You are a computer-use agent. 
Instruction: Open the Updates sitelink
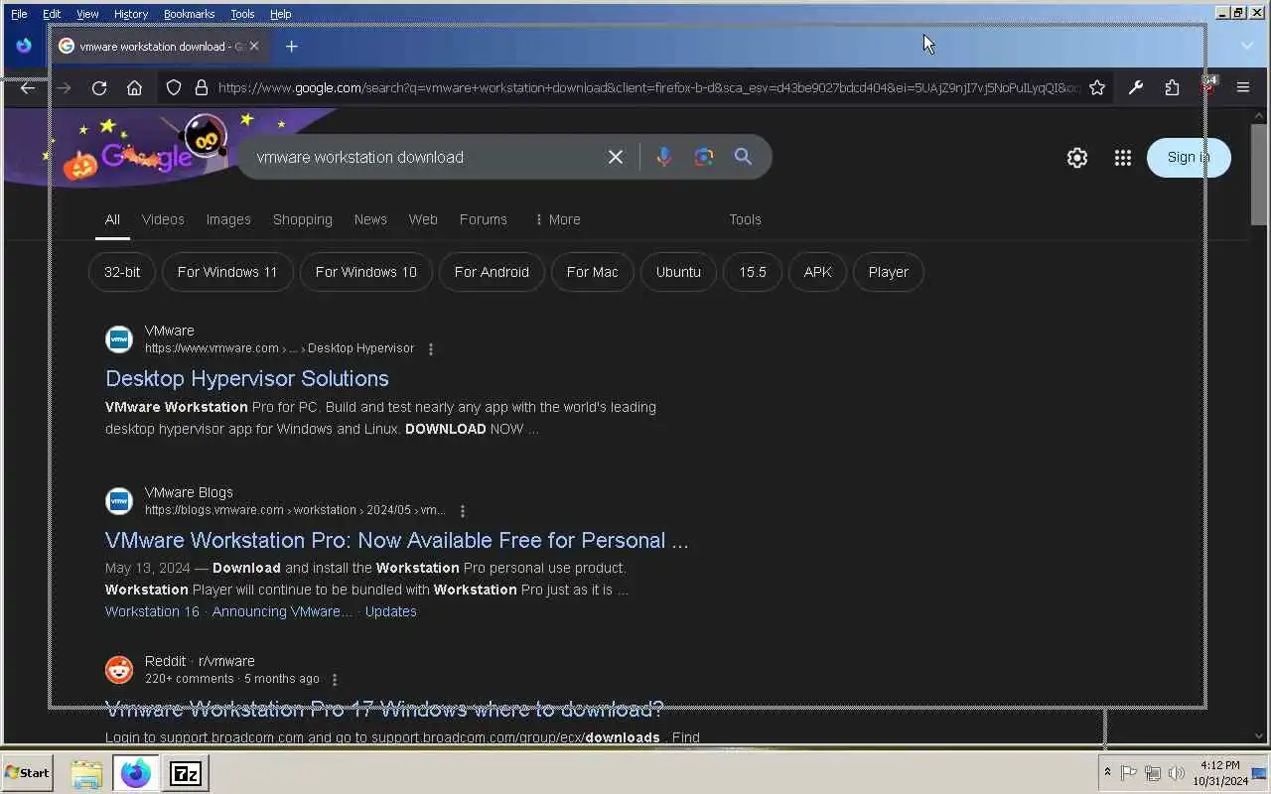(390, 611)
